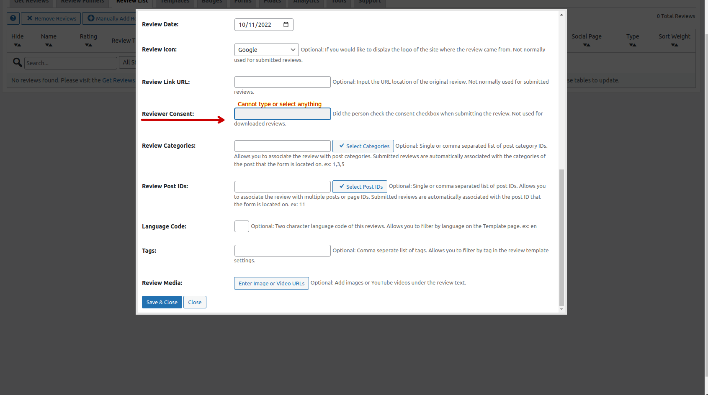Switch to the Review Funnels tab

82,3
